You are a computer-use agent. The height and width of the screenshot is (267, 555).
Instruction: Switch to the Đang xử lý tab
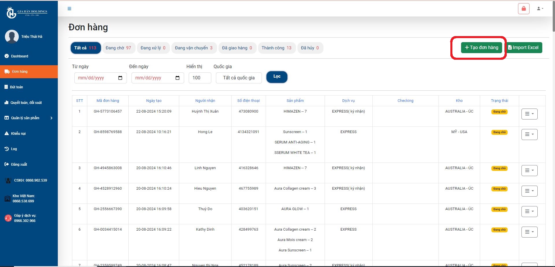click(153, 48)
